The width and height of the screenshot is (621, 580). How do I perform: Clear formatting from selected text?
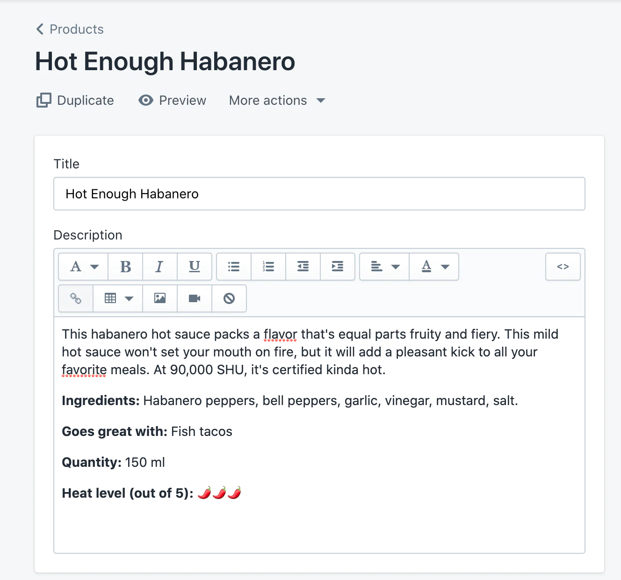(229, 298)
